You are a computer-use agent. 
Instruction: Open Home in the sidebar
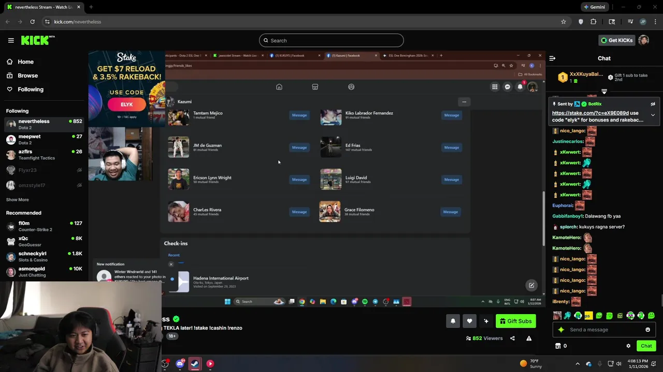25,61
